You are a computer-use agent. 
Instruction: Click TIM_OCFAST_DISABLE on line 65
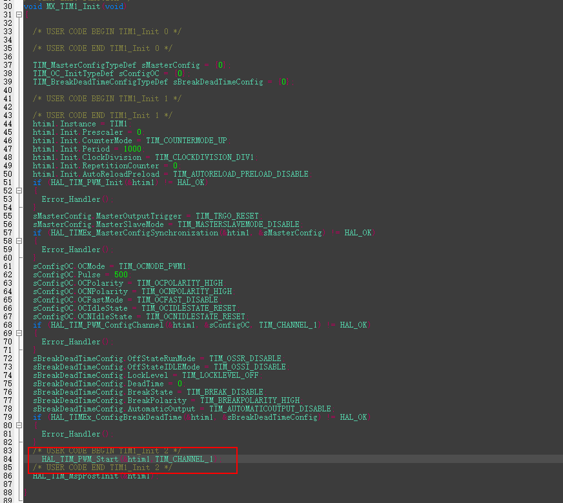(x=178, y=300)
